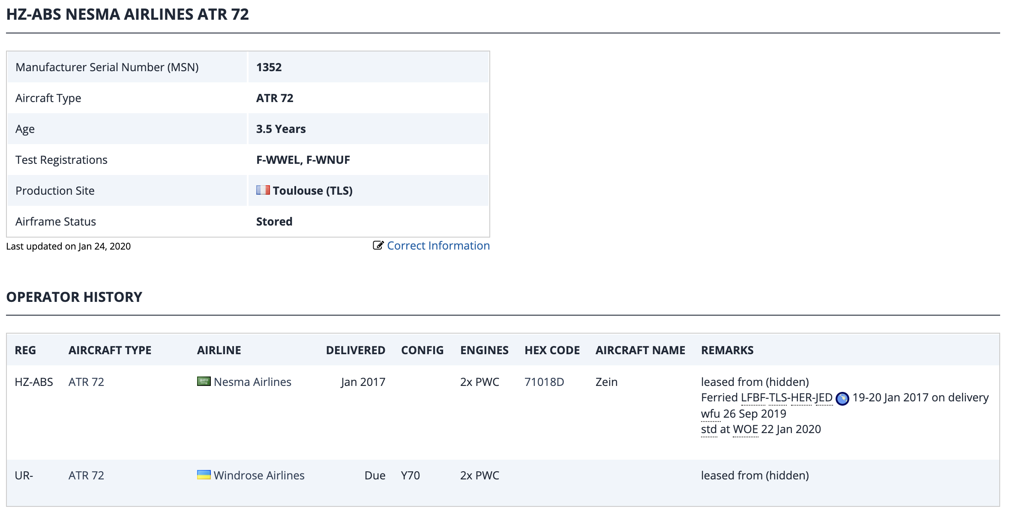Click the DELIVERED column header

coord(355,350)
